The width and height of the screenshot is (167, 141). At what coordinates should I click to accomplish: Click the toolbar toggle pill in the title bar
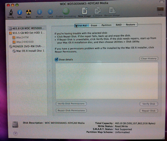(162, 2)
